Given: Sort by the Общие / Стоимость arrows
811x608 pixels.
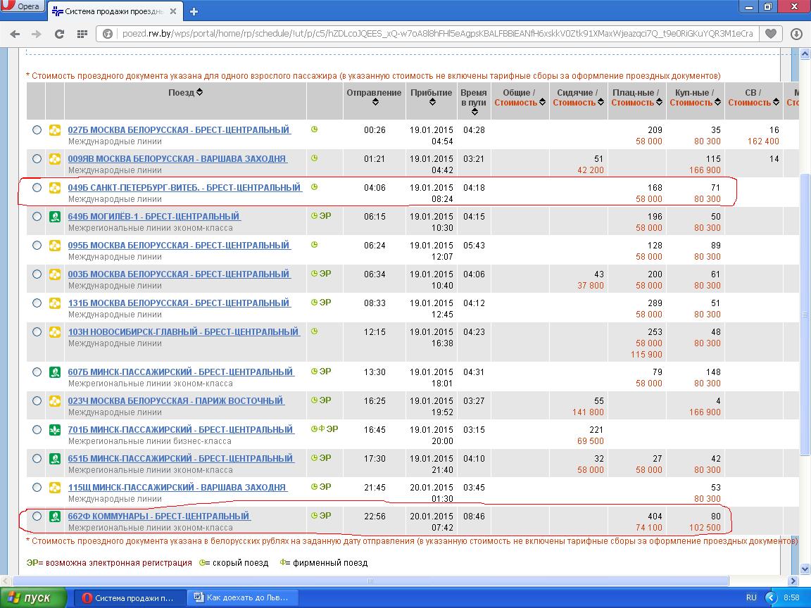Looking at the screenshot, I should pyautogui.click(x=542, y=102).
